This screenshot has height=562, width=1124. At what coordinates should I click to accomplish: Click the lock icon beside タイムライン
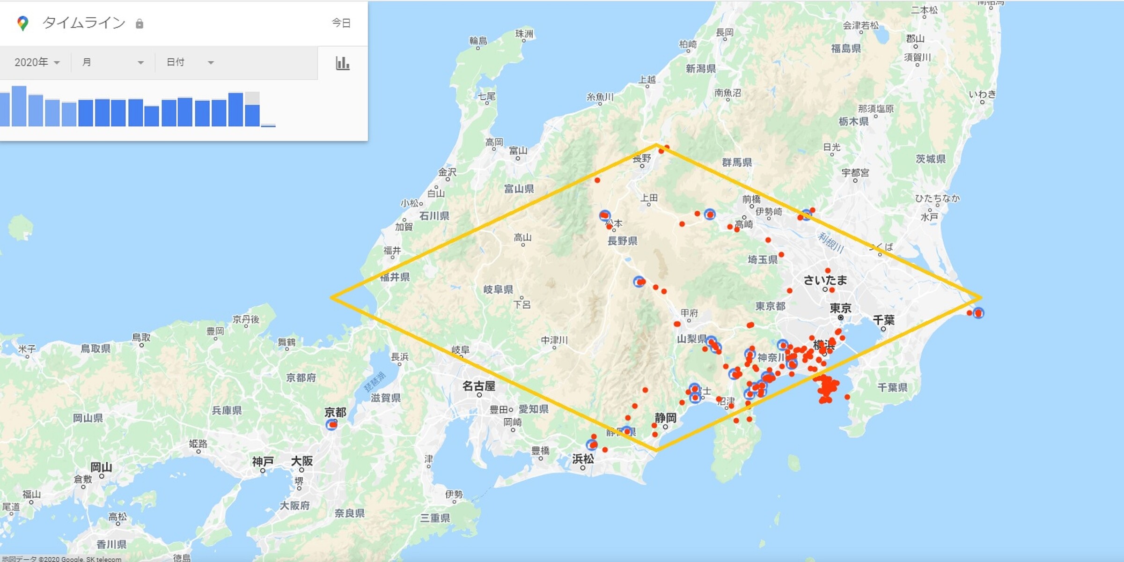(x=139, y=24)
